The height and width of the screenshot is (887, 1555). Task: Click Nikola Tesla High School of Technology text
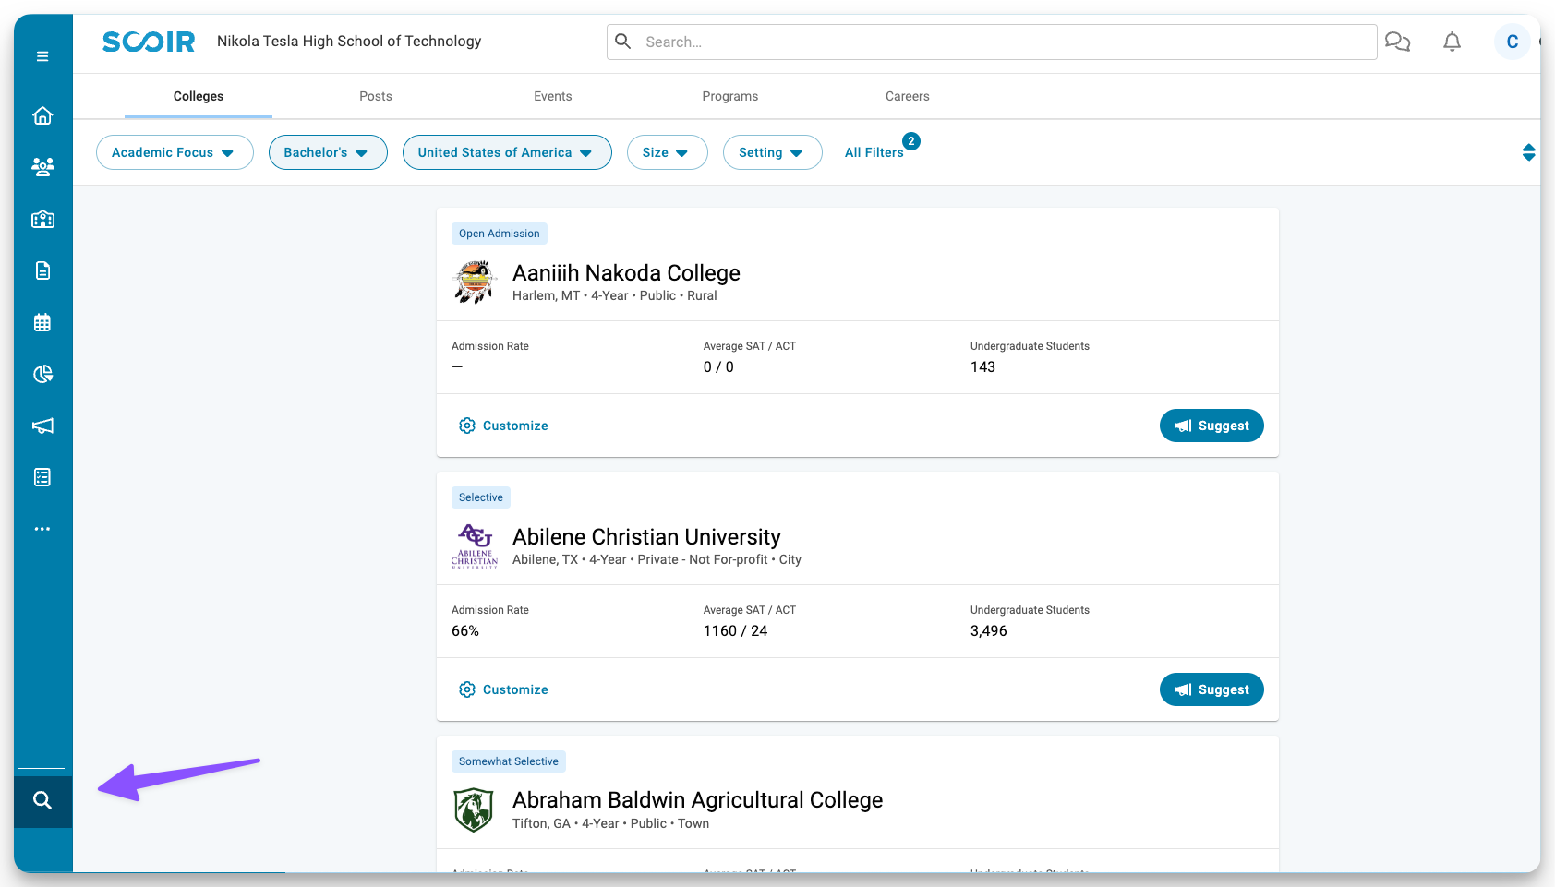[349, 42]
